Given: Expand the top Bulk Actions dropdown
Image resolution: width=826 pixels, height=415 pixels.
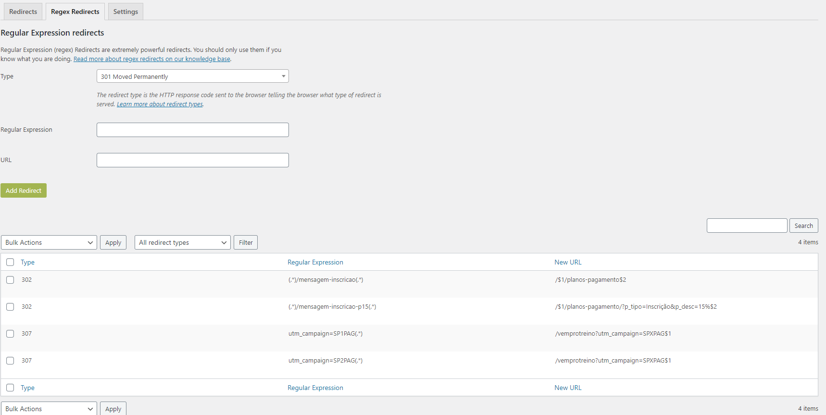Looking at the screenshot, I should 49,242.
